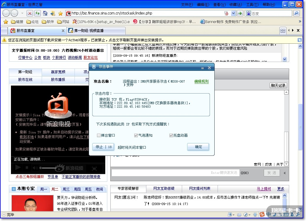Open popup-blocker dropdown arrow in status bar
This screenshot has height=221, width=306.
[x=234, y=215]
